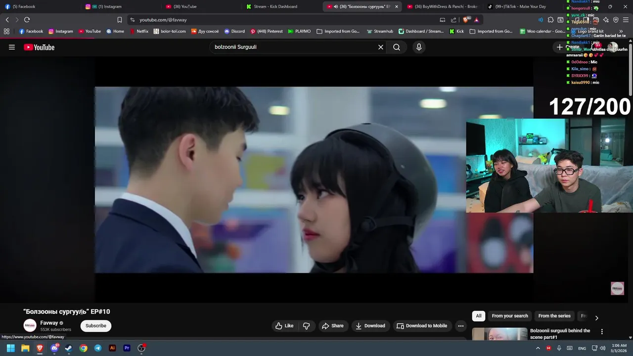
Task: Open the options menu for the behind the scene video
Action: pos(602,331)
